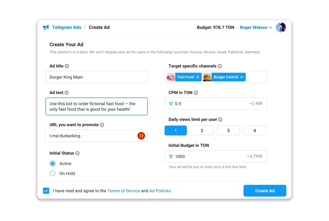329x221 pixels.
Task: Select the Active radio button
Action: pos(53,163)
